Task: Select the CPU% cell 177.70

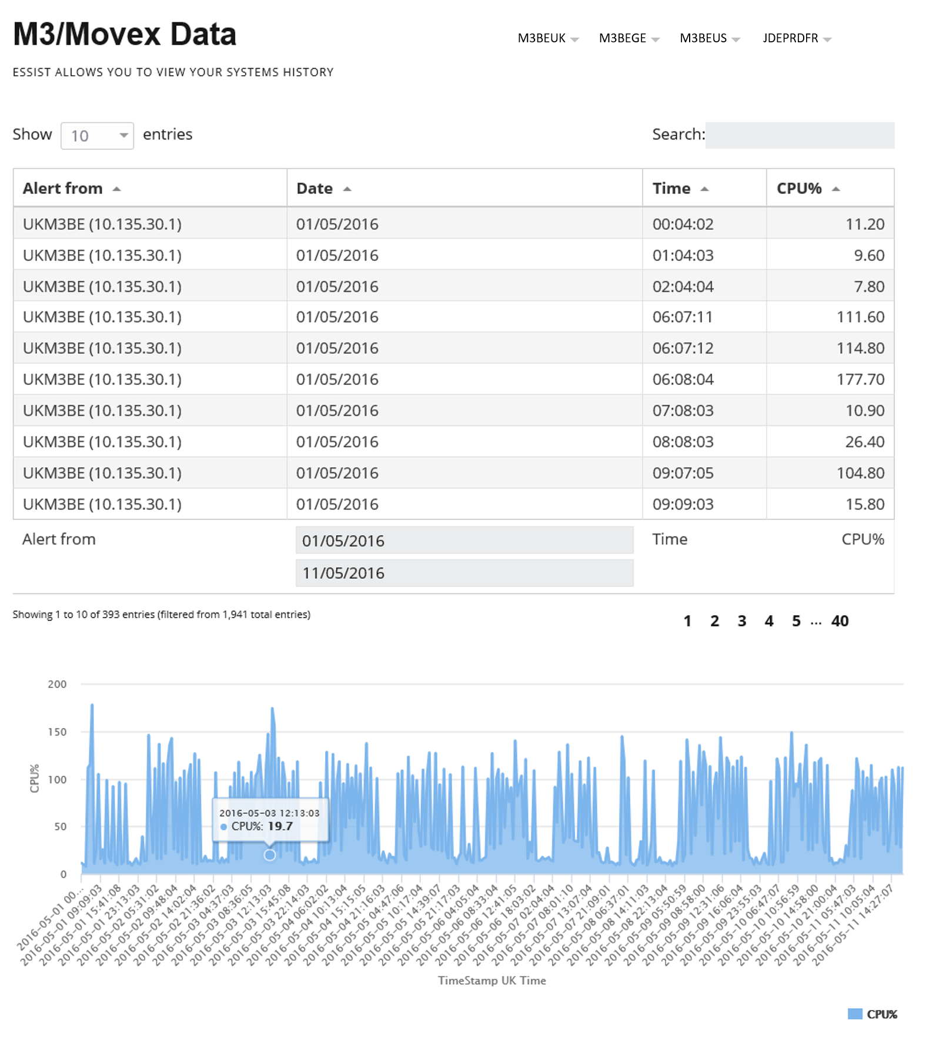Action: pos(830,380)
